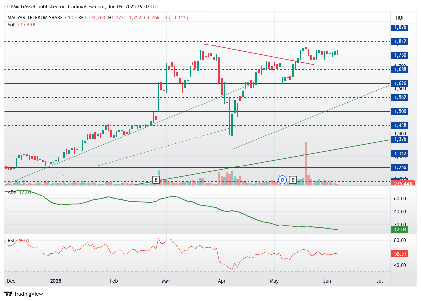Click the 80.00 RSI axis label

click(x=400, y=240)
